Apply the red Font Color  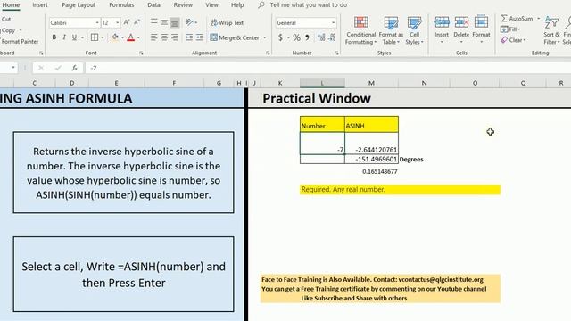click(131, 37)
